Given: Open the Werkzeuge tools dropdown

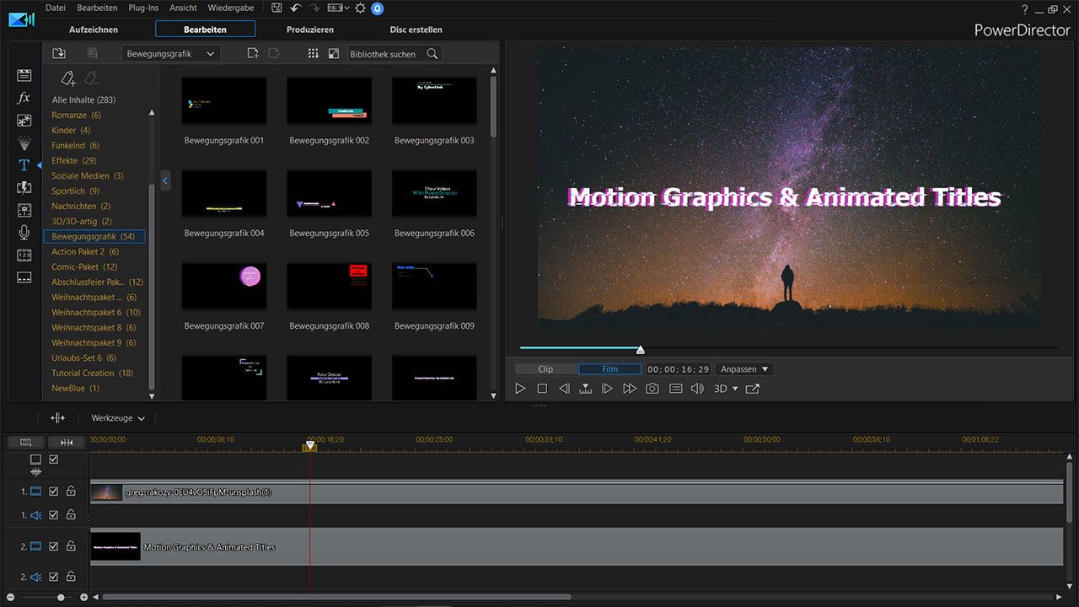Looking at the screenshot, I should tap(117, 418).
